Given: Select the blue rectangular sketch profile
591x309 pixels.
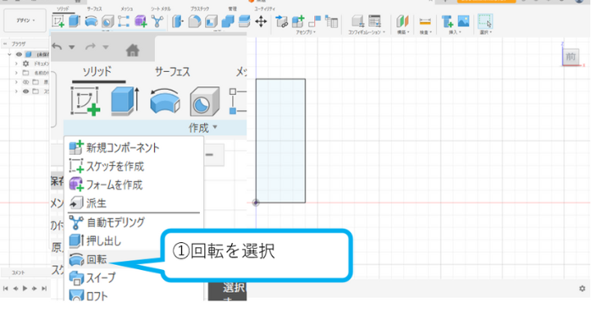Looking at the screenshot, I should click(x=280, y=141).
